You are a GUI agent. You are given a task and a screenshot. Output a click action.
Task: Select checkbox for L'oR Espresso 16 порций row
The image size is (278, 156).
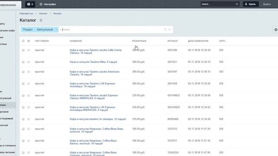point(23,84)
